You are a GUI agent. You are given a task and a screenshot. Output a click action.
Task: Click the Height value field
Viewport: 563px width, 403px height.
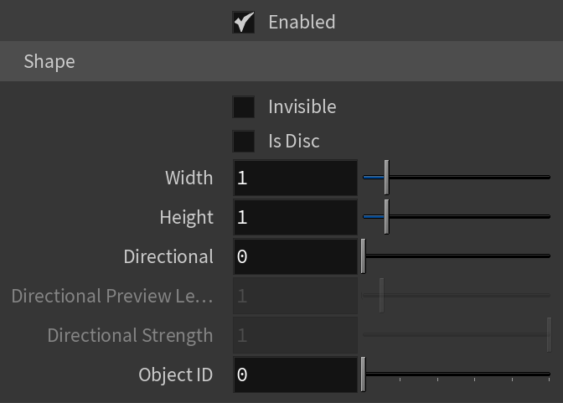coord(295,217)
